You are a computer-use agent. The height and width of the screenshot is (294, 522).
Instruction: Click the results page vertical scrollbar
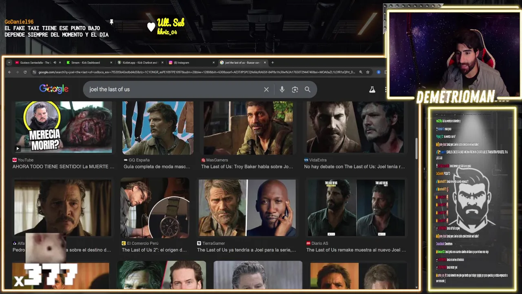(x=416, y=149)
